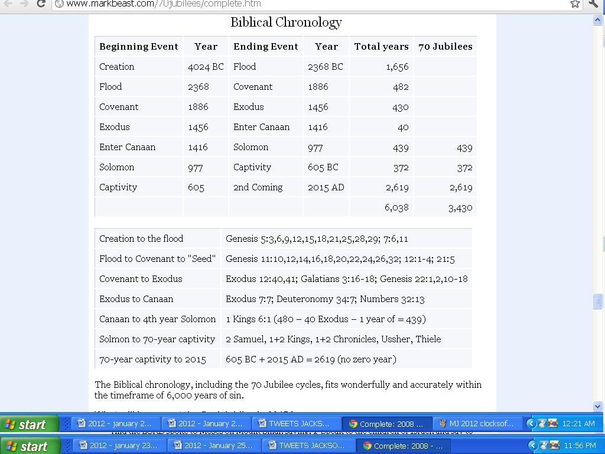
Task: Open "TWEETS JACKSO..." lower taskbar item
Action: click(308, 446)
